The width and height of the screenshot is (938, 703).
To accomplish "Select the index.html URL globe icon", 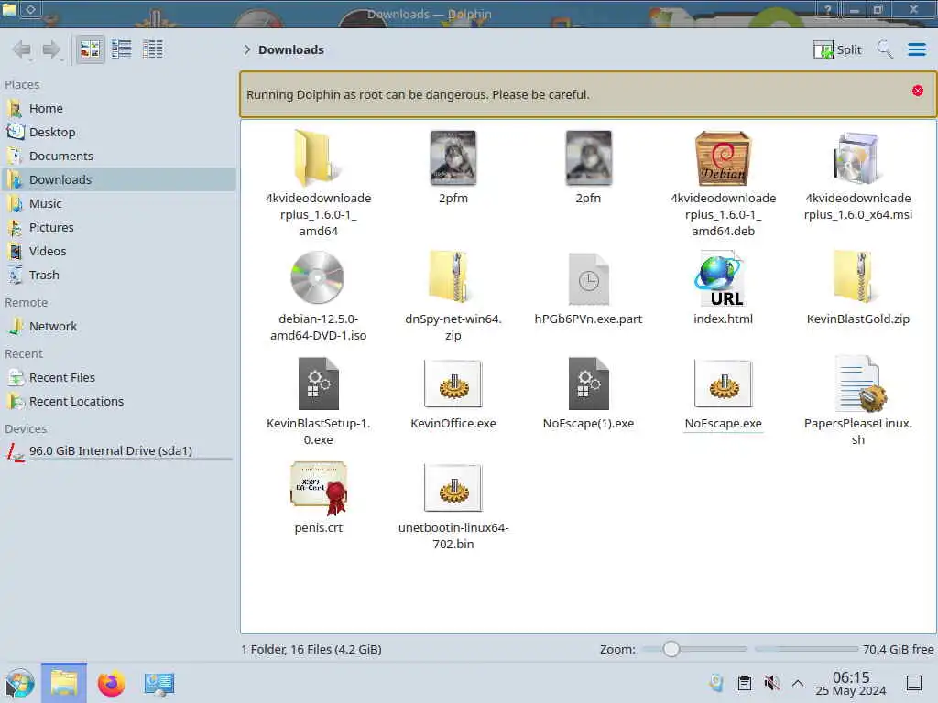I will (x=723, y=278).
